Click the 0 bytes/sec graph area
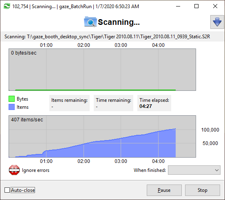The image size is (225, 200). pyautogui.click(x=102, y=70)
